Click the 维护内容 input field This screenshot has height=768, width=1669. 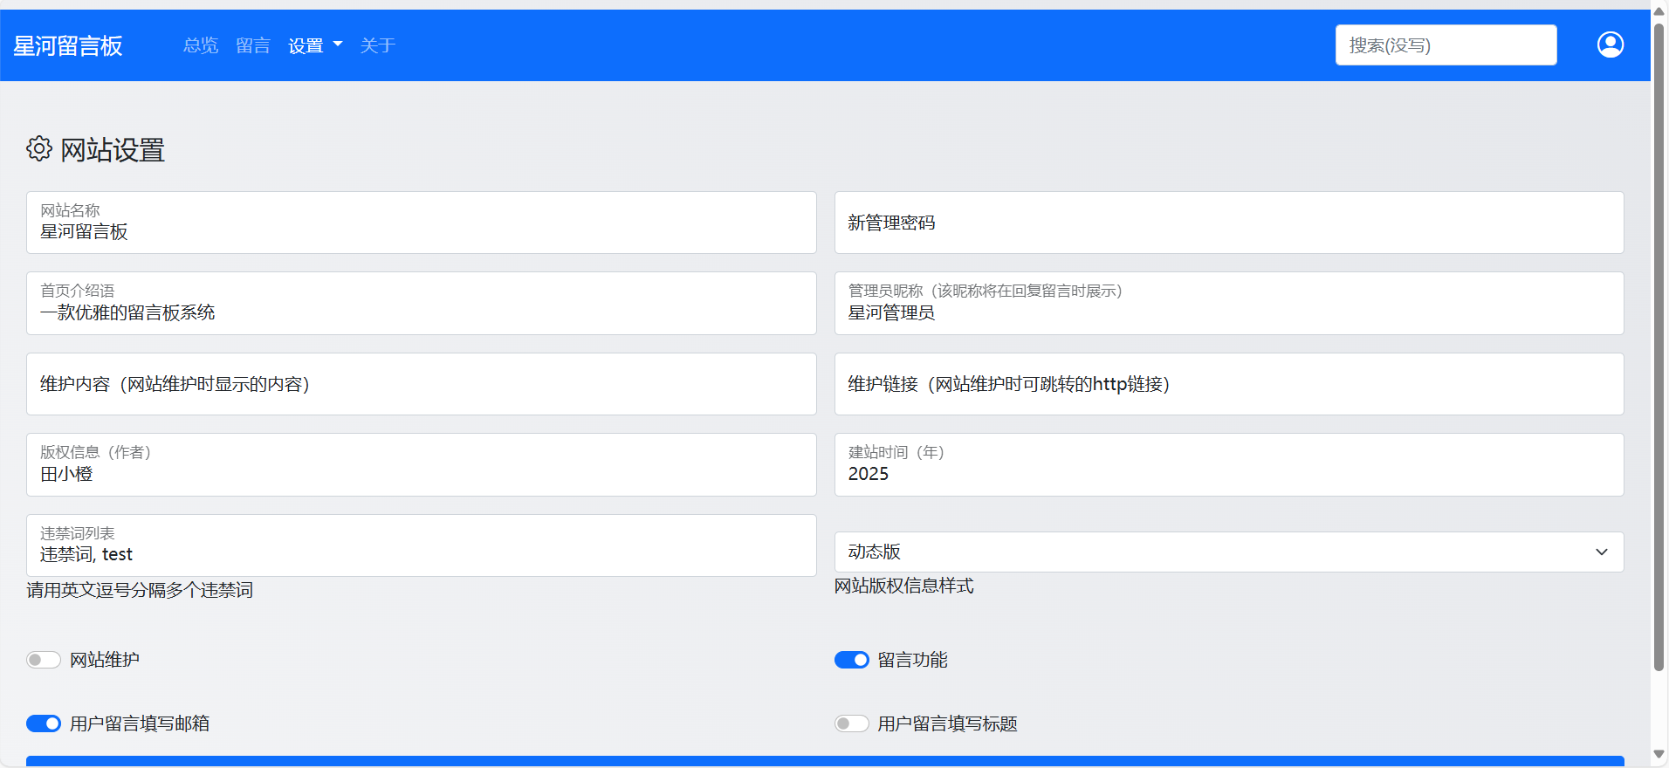tap(422, 384)
